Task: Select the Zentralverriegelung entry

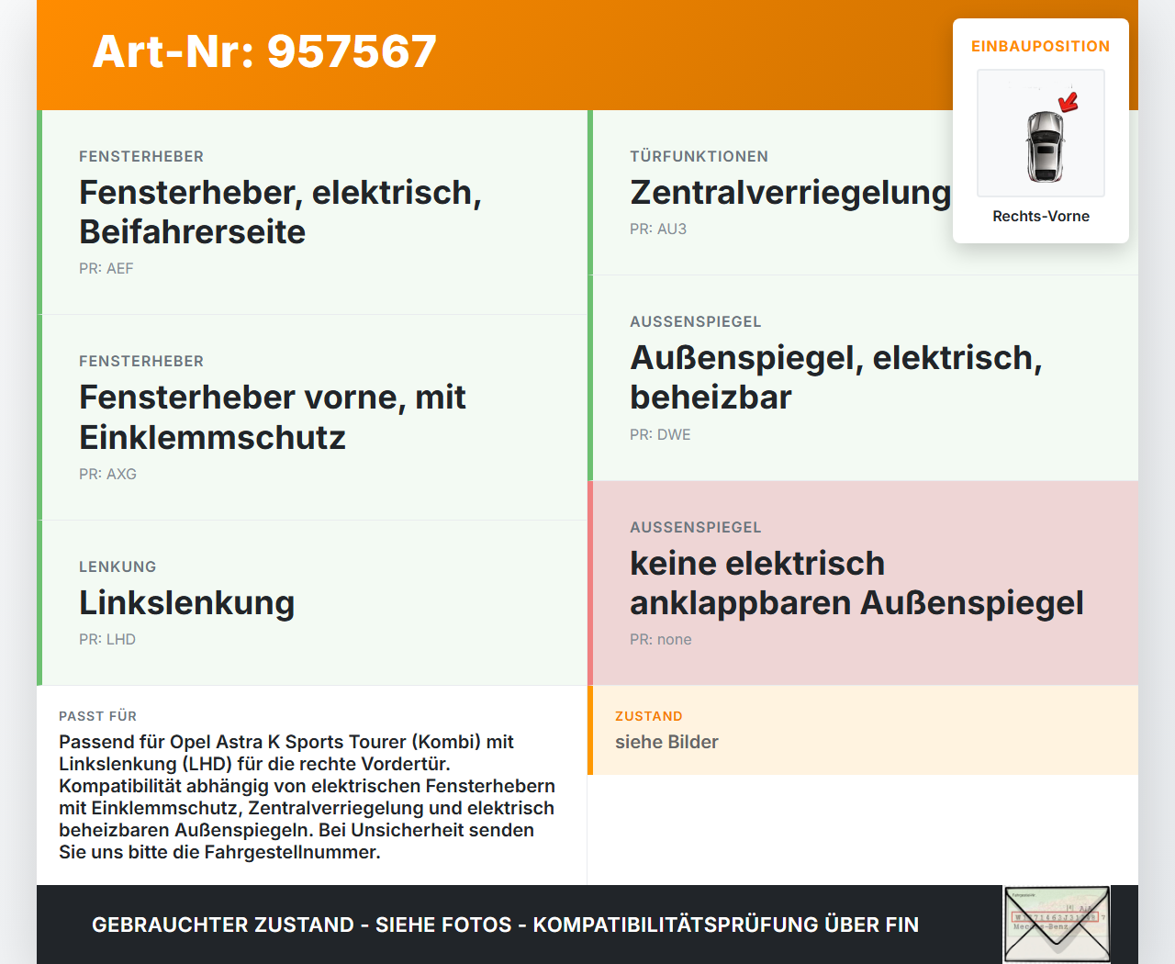Action: [x=789, y=193]
